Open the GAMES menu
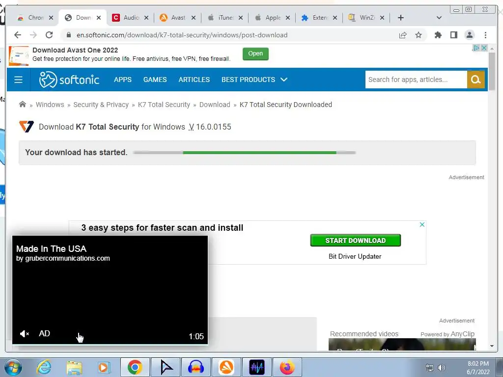Image resolution: width=503 pixels, height=377 pixels. 155,80
